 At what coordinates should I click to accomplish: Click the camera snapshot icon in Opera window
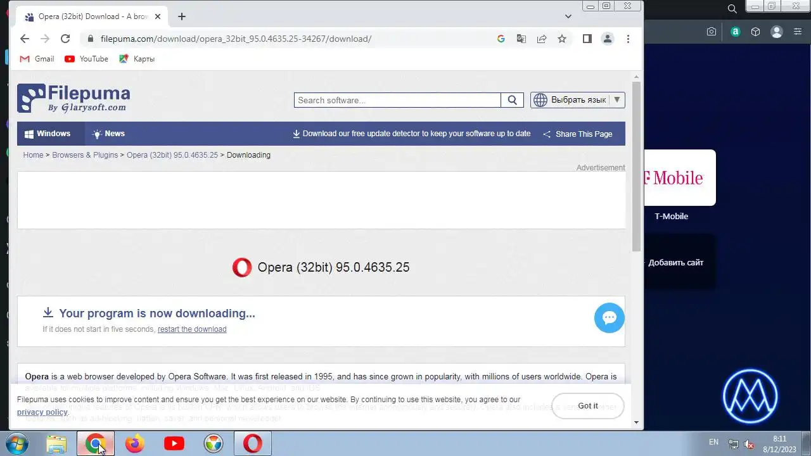click(712, 32)
